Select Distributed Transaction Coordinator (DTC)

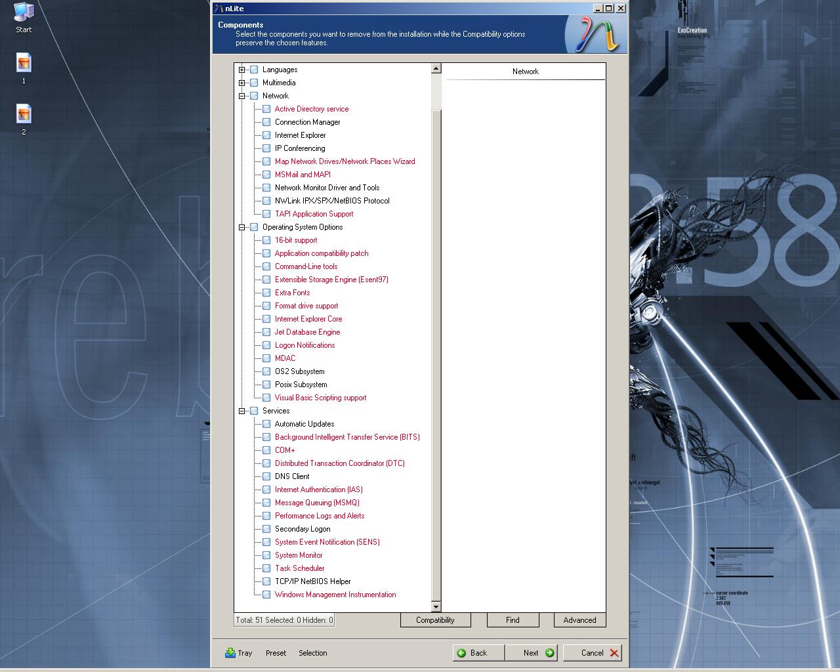click(339, 463)
